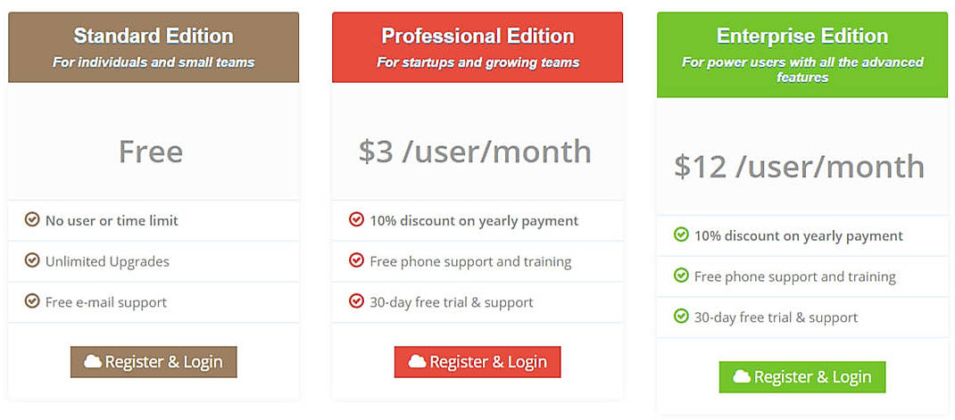The height and width of the screenshot is (420, 955).
Task: Click the checkmark icon beside No user or time limit
Action: [x=32, y=219]
